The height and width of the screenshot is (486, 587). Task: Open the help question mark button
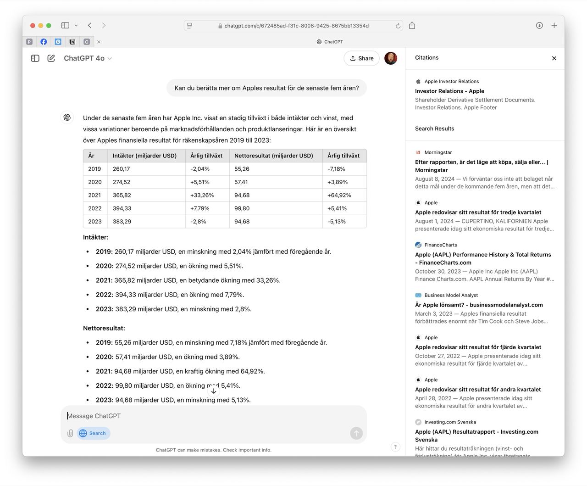point(395,447)
